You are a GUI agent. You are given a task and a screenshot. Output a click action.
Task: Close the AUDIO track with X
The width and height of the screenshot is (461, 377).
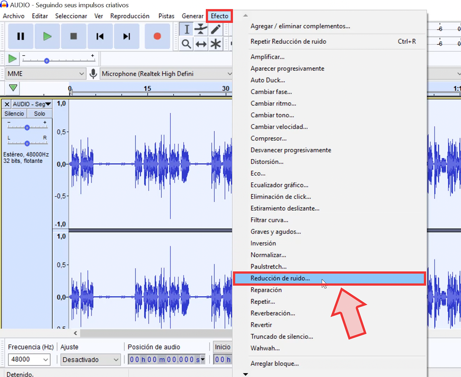(7, 104)
